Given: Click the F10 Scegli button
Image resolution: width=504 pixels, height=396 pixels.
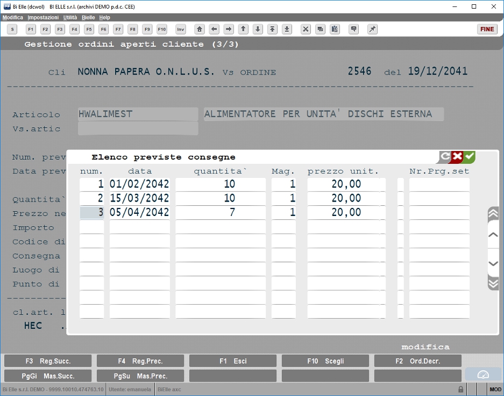Looking at the screenshot, I should [x=325, y=361].
